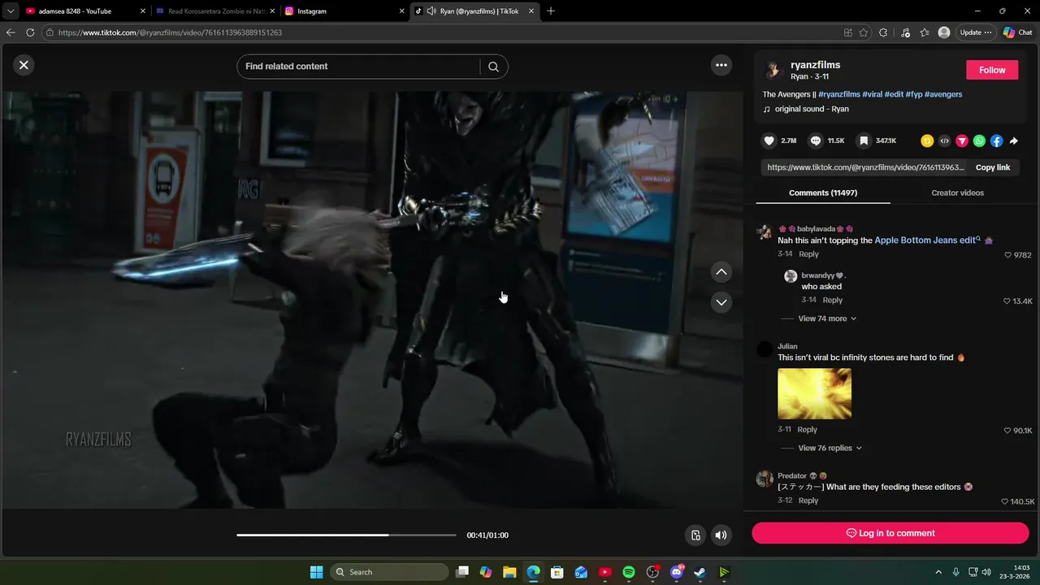
Task: Repost the video with yellow repost icon
Action: (x=927, y=141)
